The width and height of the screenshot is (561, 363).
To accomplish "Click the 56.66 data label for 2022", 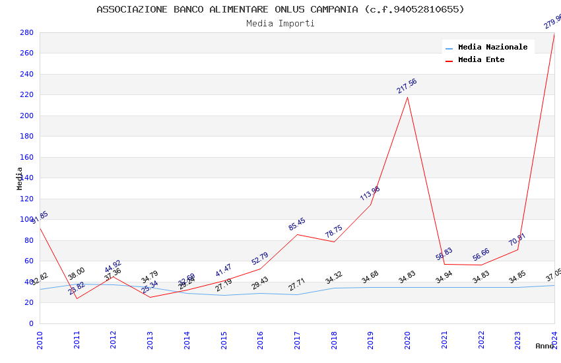I will 481,255.
